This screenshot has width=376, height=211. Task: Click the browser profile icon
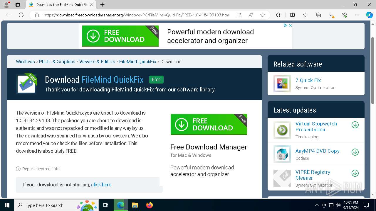(6, 5)
